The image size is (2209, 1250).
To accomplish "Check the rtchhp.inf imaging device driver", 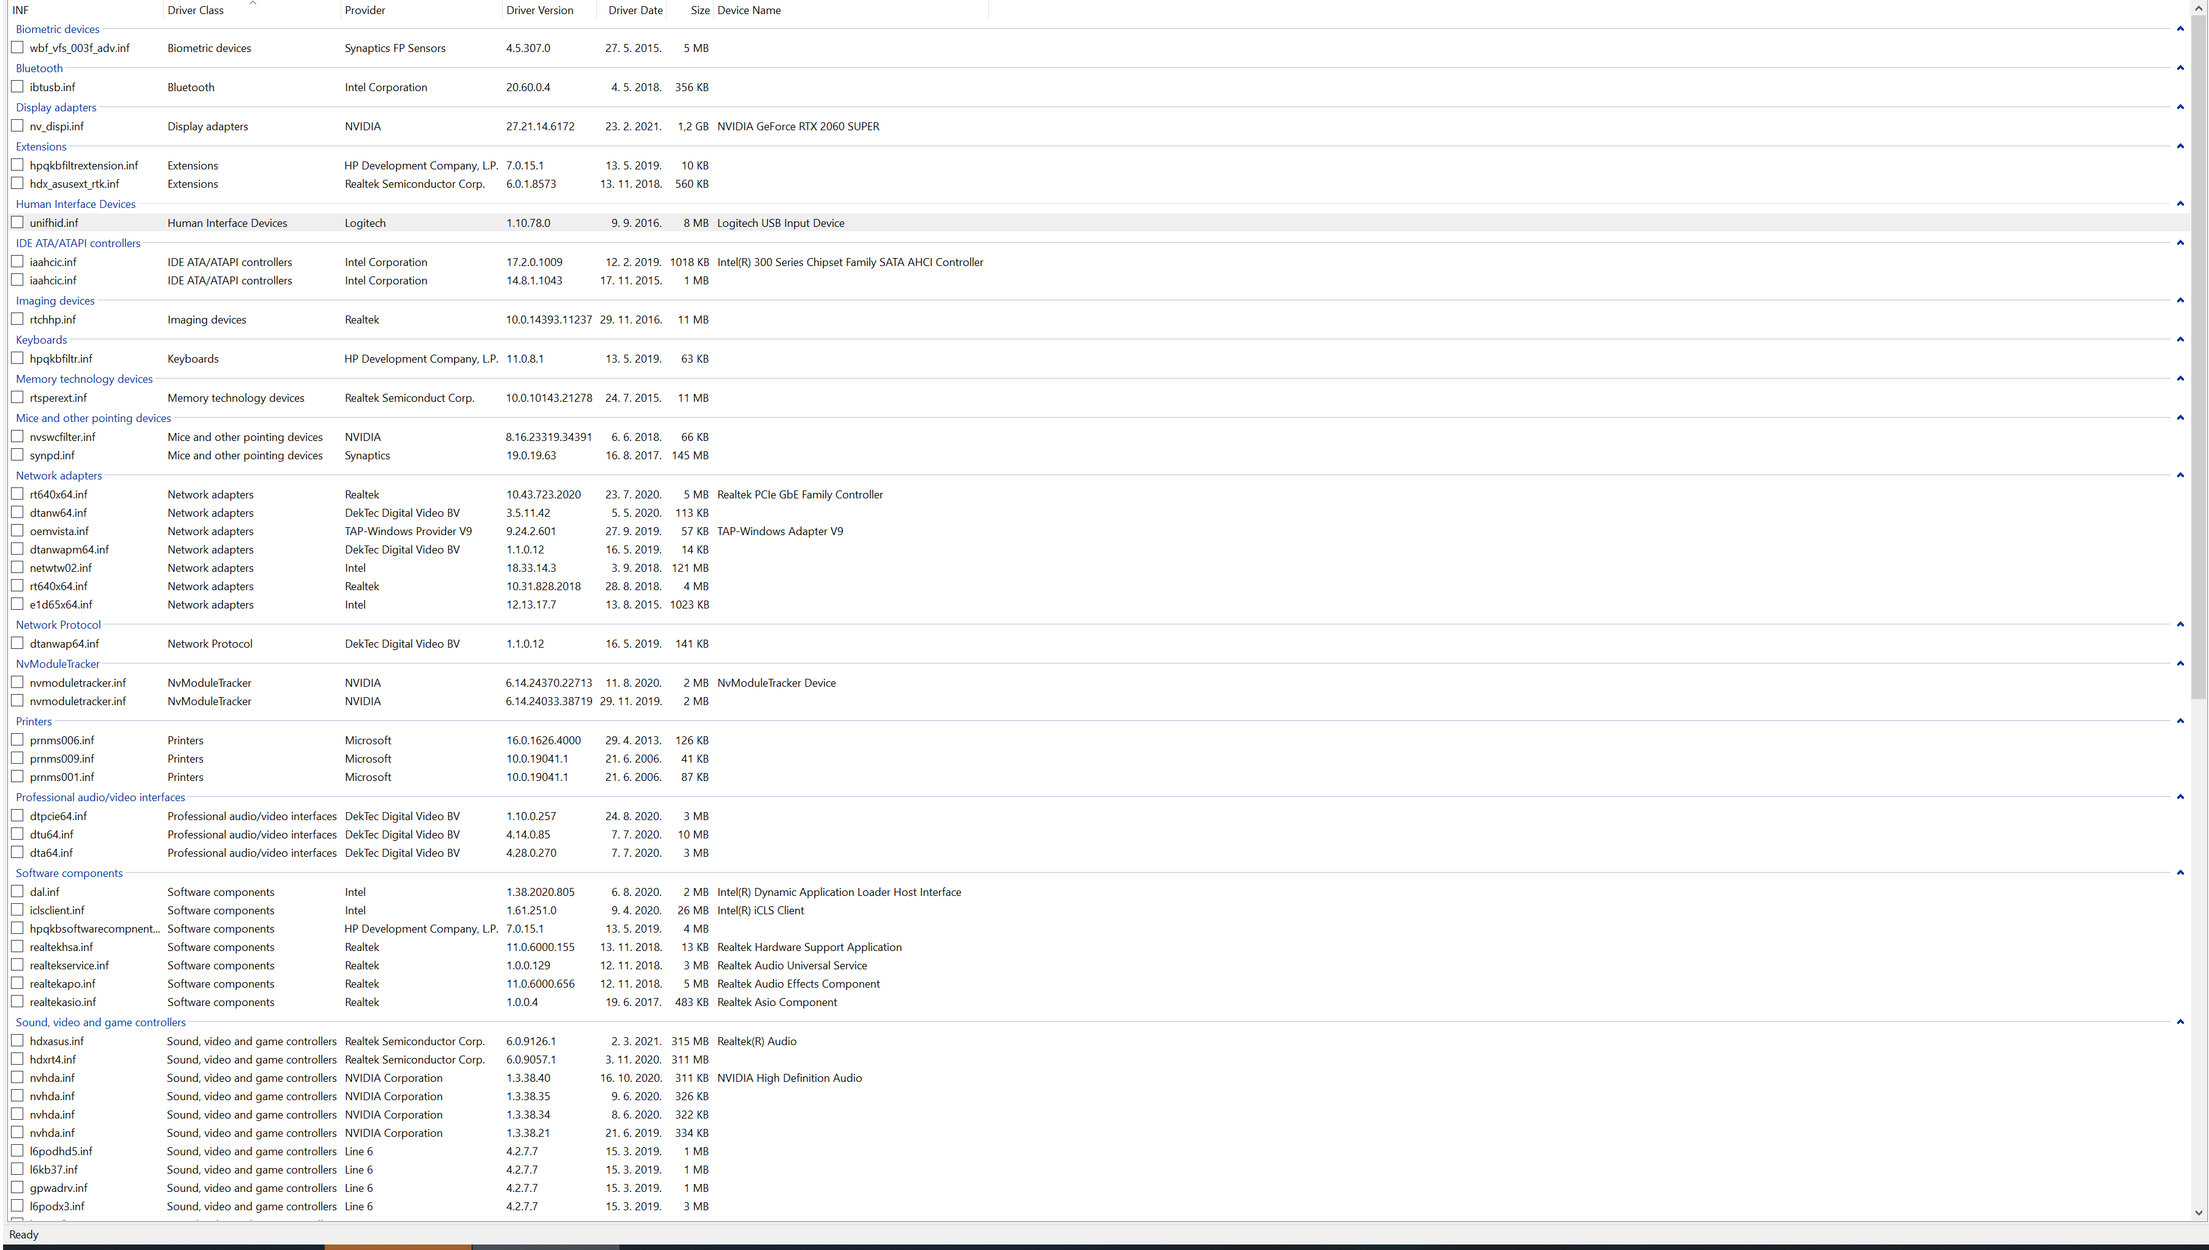I will (17, 319).
